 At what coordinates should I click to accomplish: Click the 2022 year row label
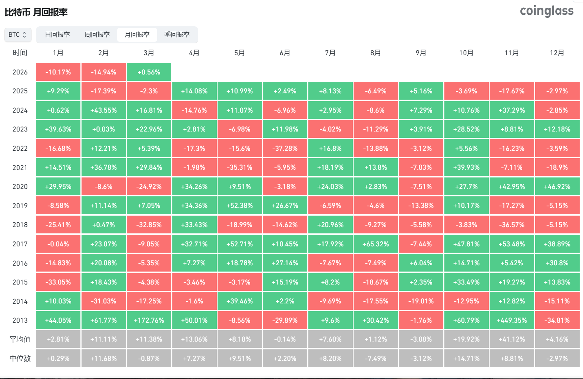click(20, 149)
